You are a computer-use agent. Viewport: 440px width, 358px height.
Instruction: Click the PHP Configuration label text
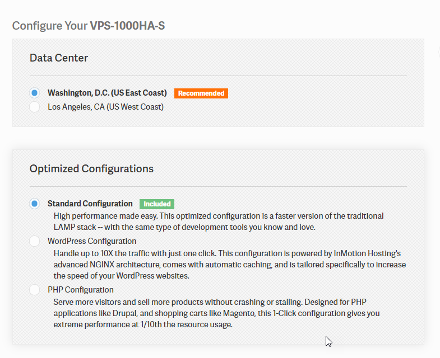[81, 290]
